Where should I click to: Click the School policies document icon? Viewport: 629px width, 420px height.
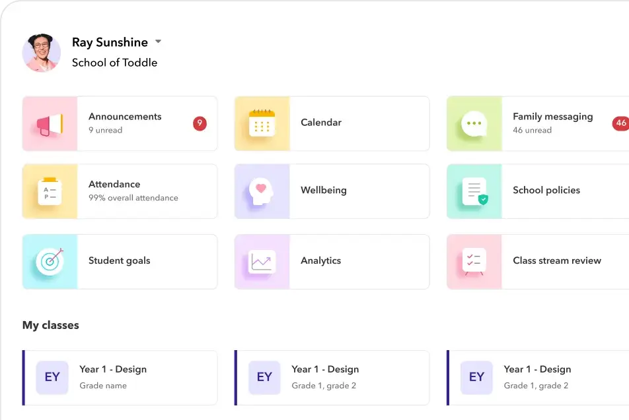(x=474, y=191)
